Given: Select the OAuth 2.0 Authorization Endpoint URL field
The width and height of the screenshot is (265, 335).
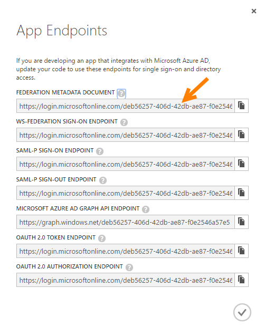Looking at the screenshot, I should pyautogui.click(x=126, y=280).
